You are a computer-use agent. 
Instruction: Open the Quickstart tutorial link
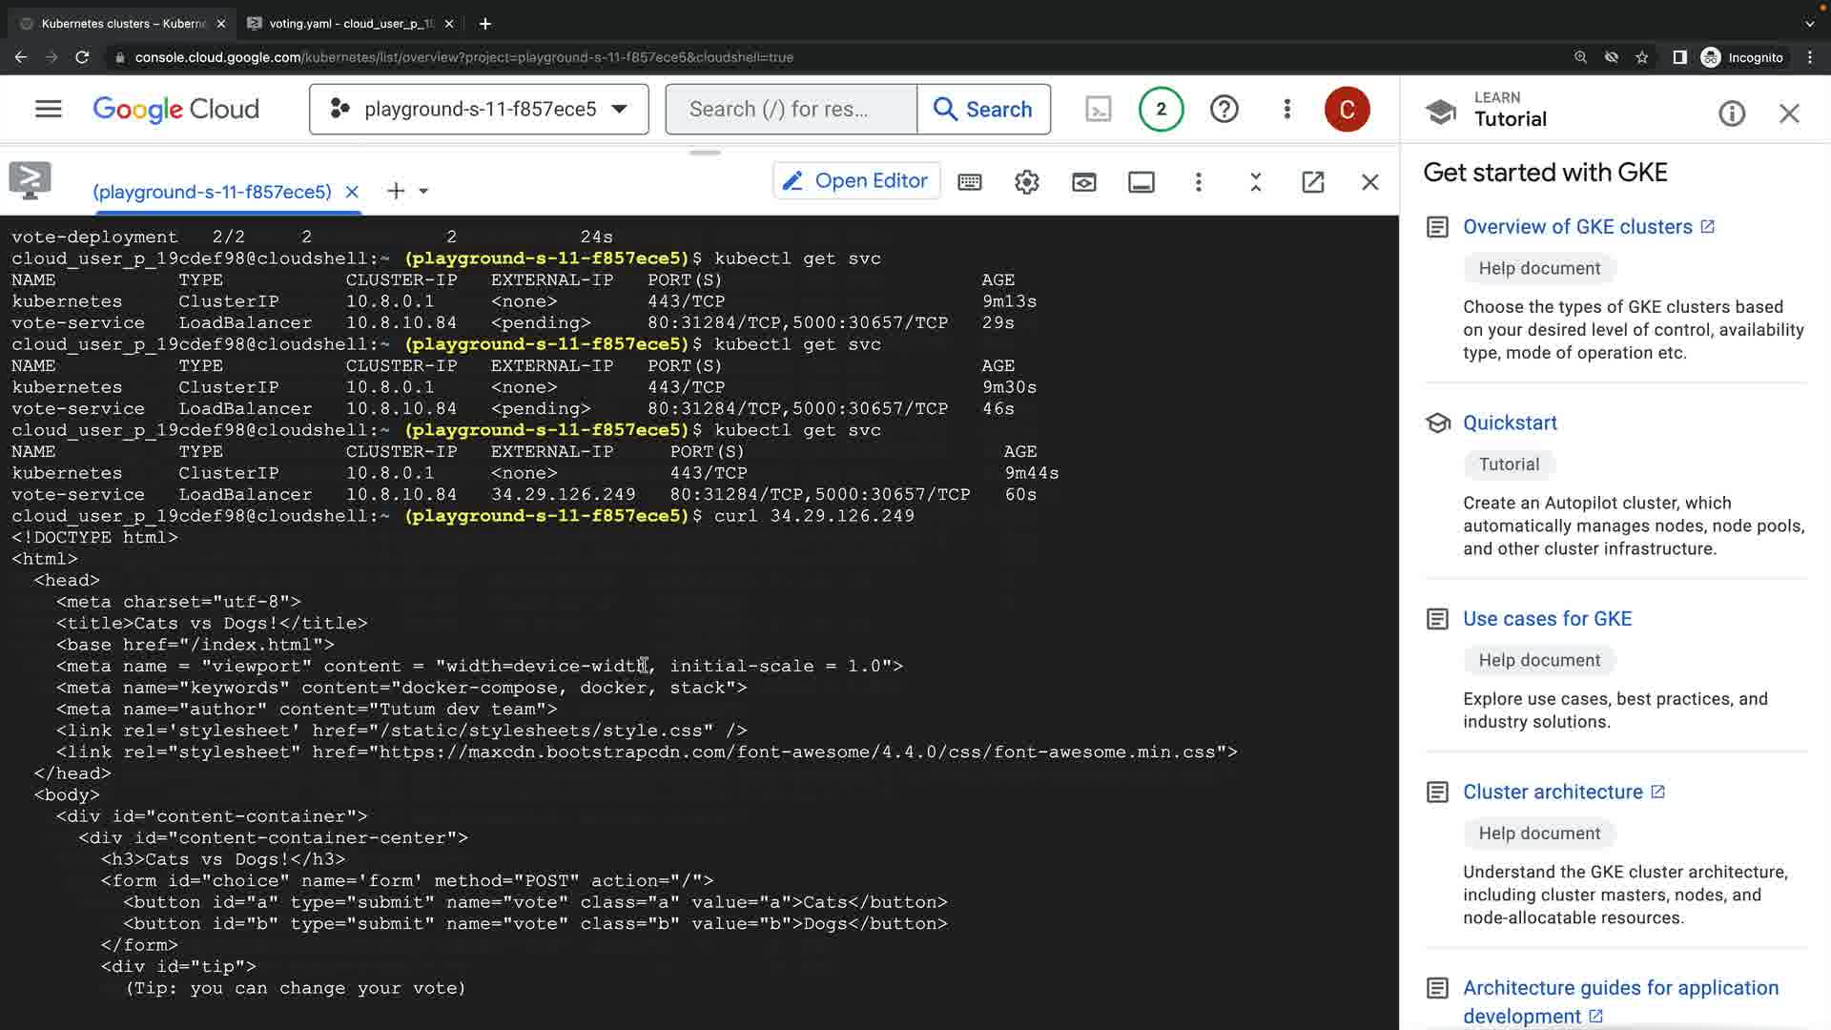(1510, 422)
